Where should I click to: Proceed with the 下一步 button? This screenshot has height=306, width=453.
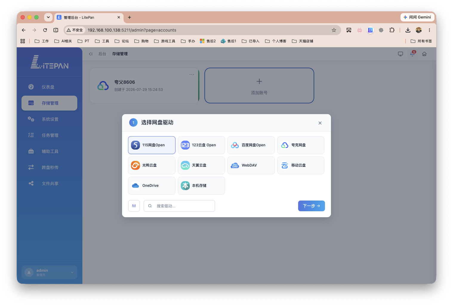[x=312, y=206]
